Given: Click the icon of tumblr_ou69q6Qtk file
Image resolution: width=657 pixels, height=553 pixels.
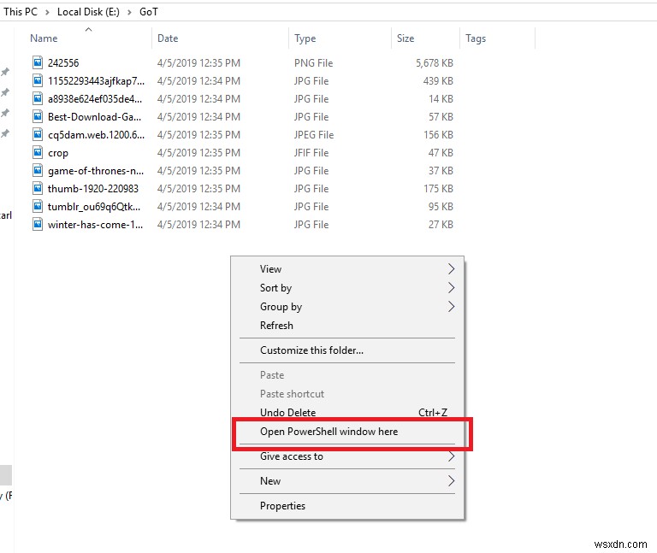Looking at the screenshot, I should coord(38,207).
